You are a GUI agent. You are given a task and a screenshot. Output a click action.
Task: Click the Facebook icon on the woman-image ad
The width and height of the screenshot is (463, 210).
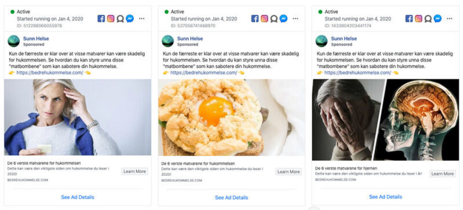coord(101,19)
